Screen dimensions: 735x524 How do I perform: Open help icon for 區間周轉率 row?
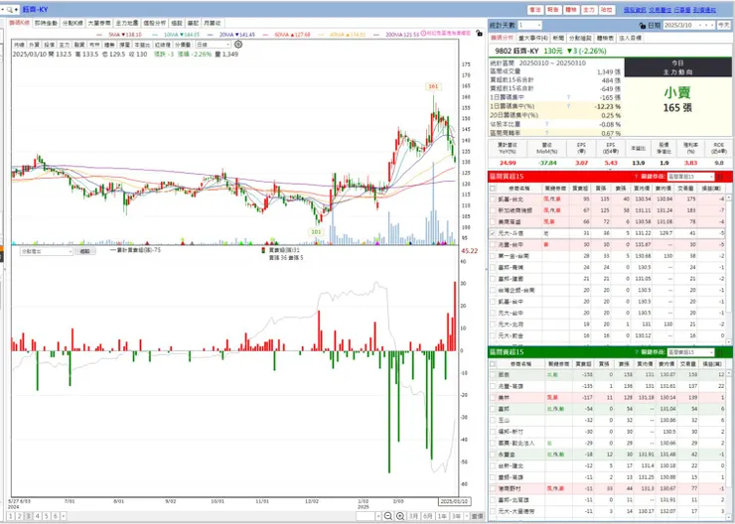click(546, 133)
